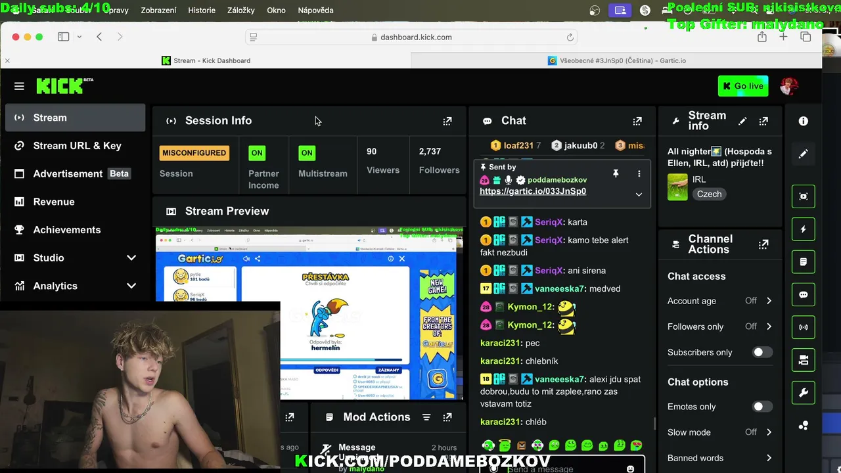Screen dimensions: 841x473
Task: Open the user profile avatar menu
Action: tap(789, 86)
